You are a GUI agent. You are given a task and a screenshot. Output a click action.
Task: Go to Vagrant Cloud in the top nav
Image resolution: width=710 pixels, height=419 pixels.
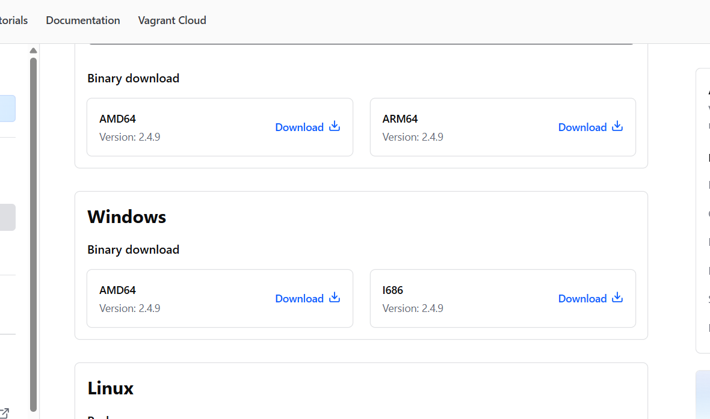pos(172,20)
